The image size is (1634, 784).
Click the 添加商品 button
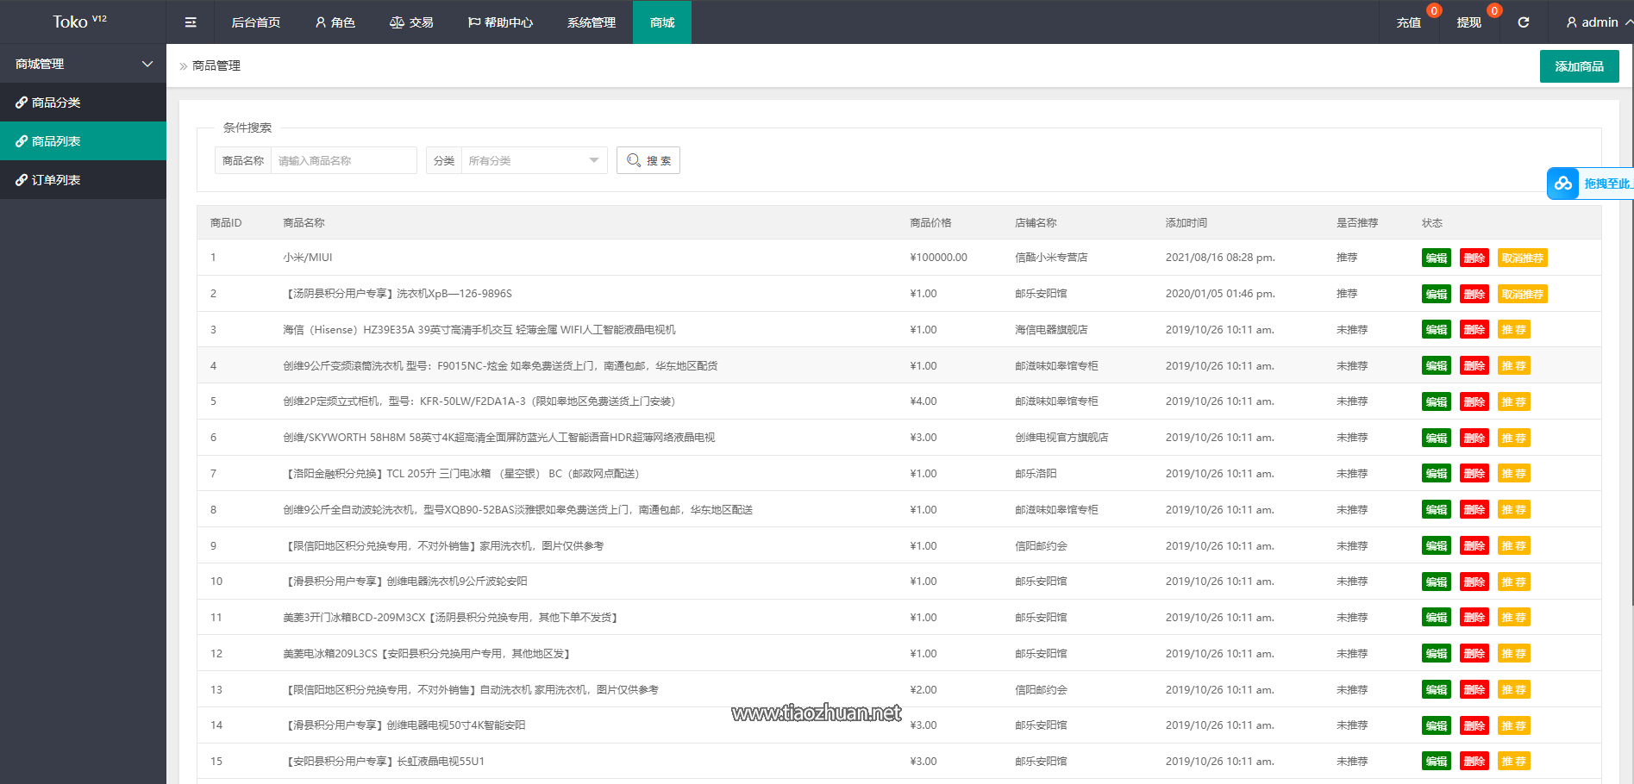1579,66
